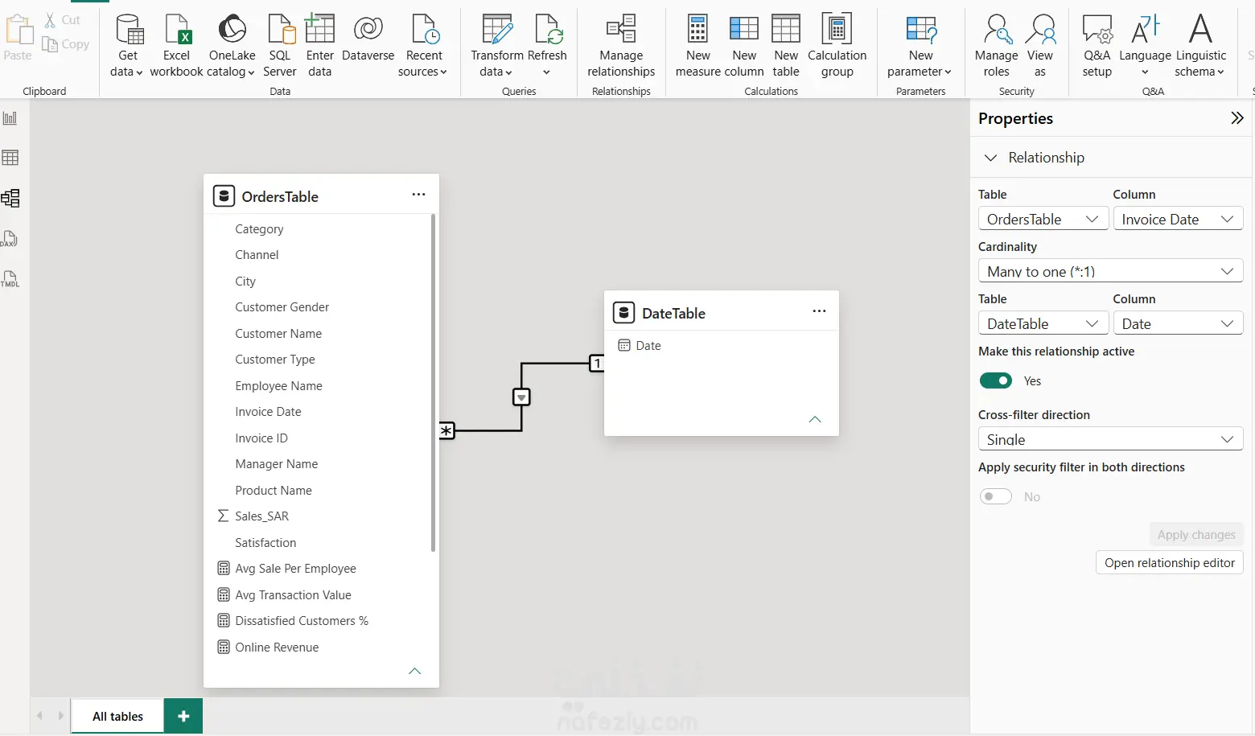Create a New table
This screenshot has width=1255, height=736.
(x=786, y=46)
